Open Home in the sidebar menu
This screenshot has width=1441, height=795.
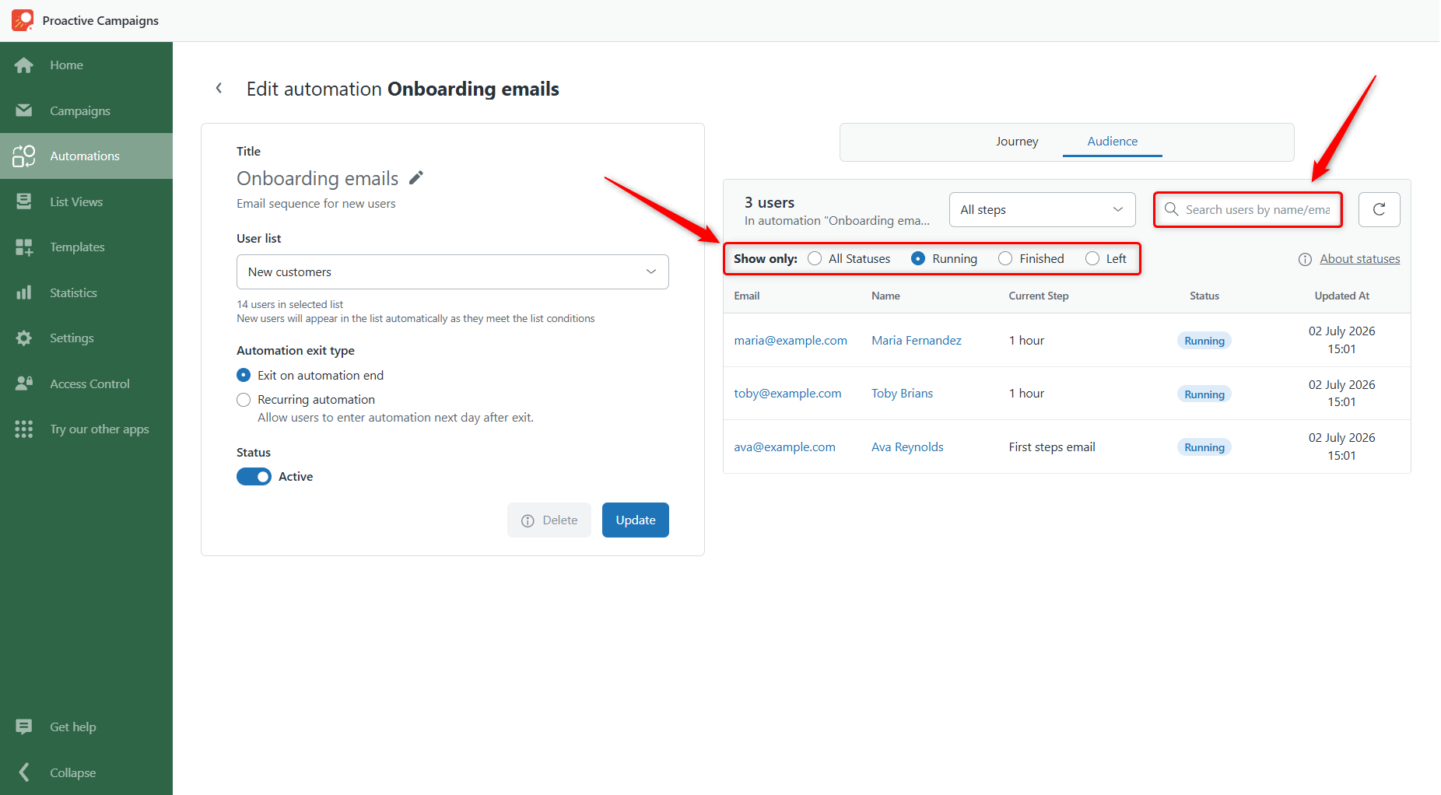tap(86, 65)
